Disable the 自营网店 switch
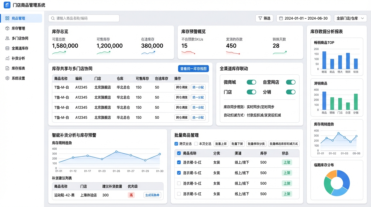The width and height of the screenshot is (371, 207). point(291,82)
